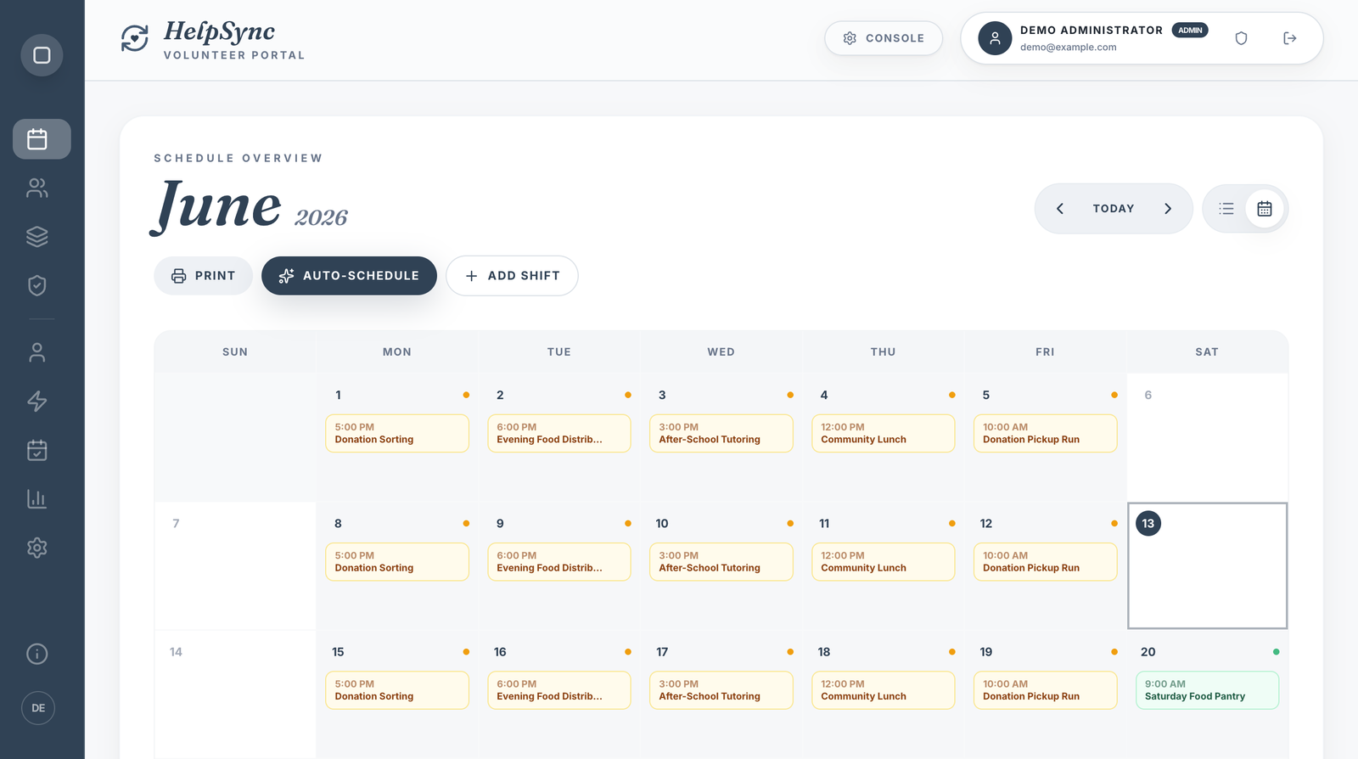This screenshot has width=1358, height=759.
Task: Open the single user profile sidebar icon
Action: pyautogui.click(x=37, y=352)
